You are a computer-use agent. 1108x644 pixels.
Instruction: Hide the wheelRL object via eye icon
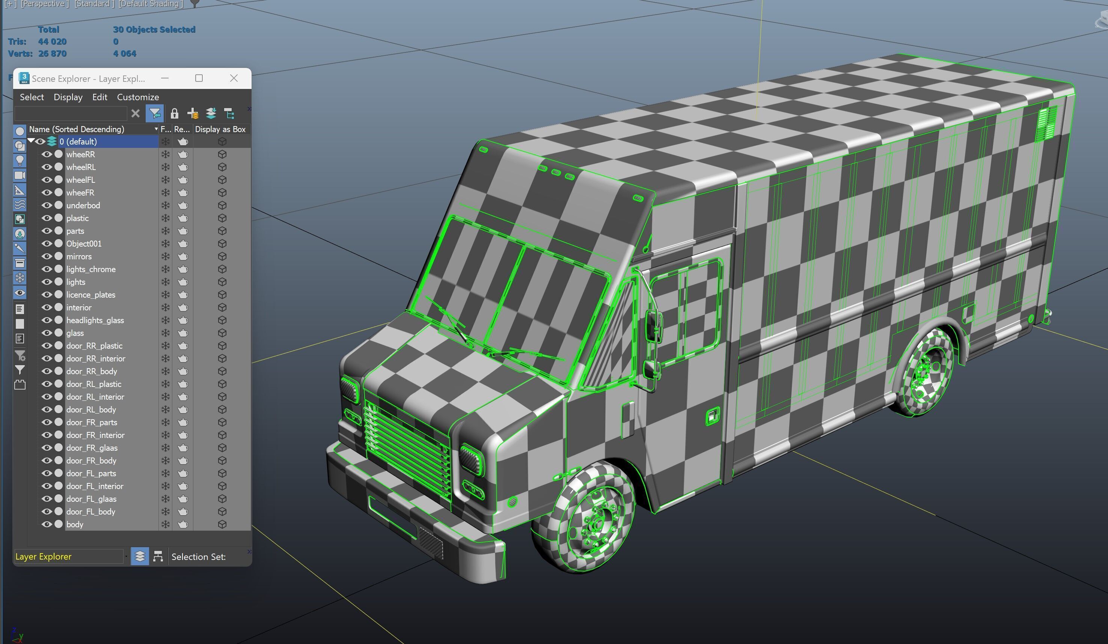(x=46, y=167)
